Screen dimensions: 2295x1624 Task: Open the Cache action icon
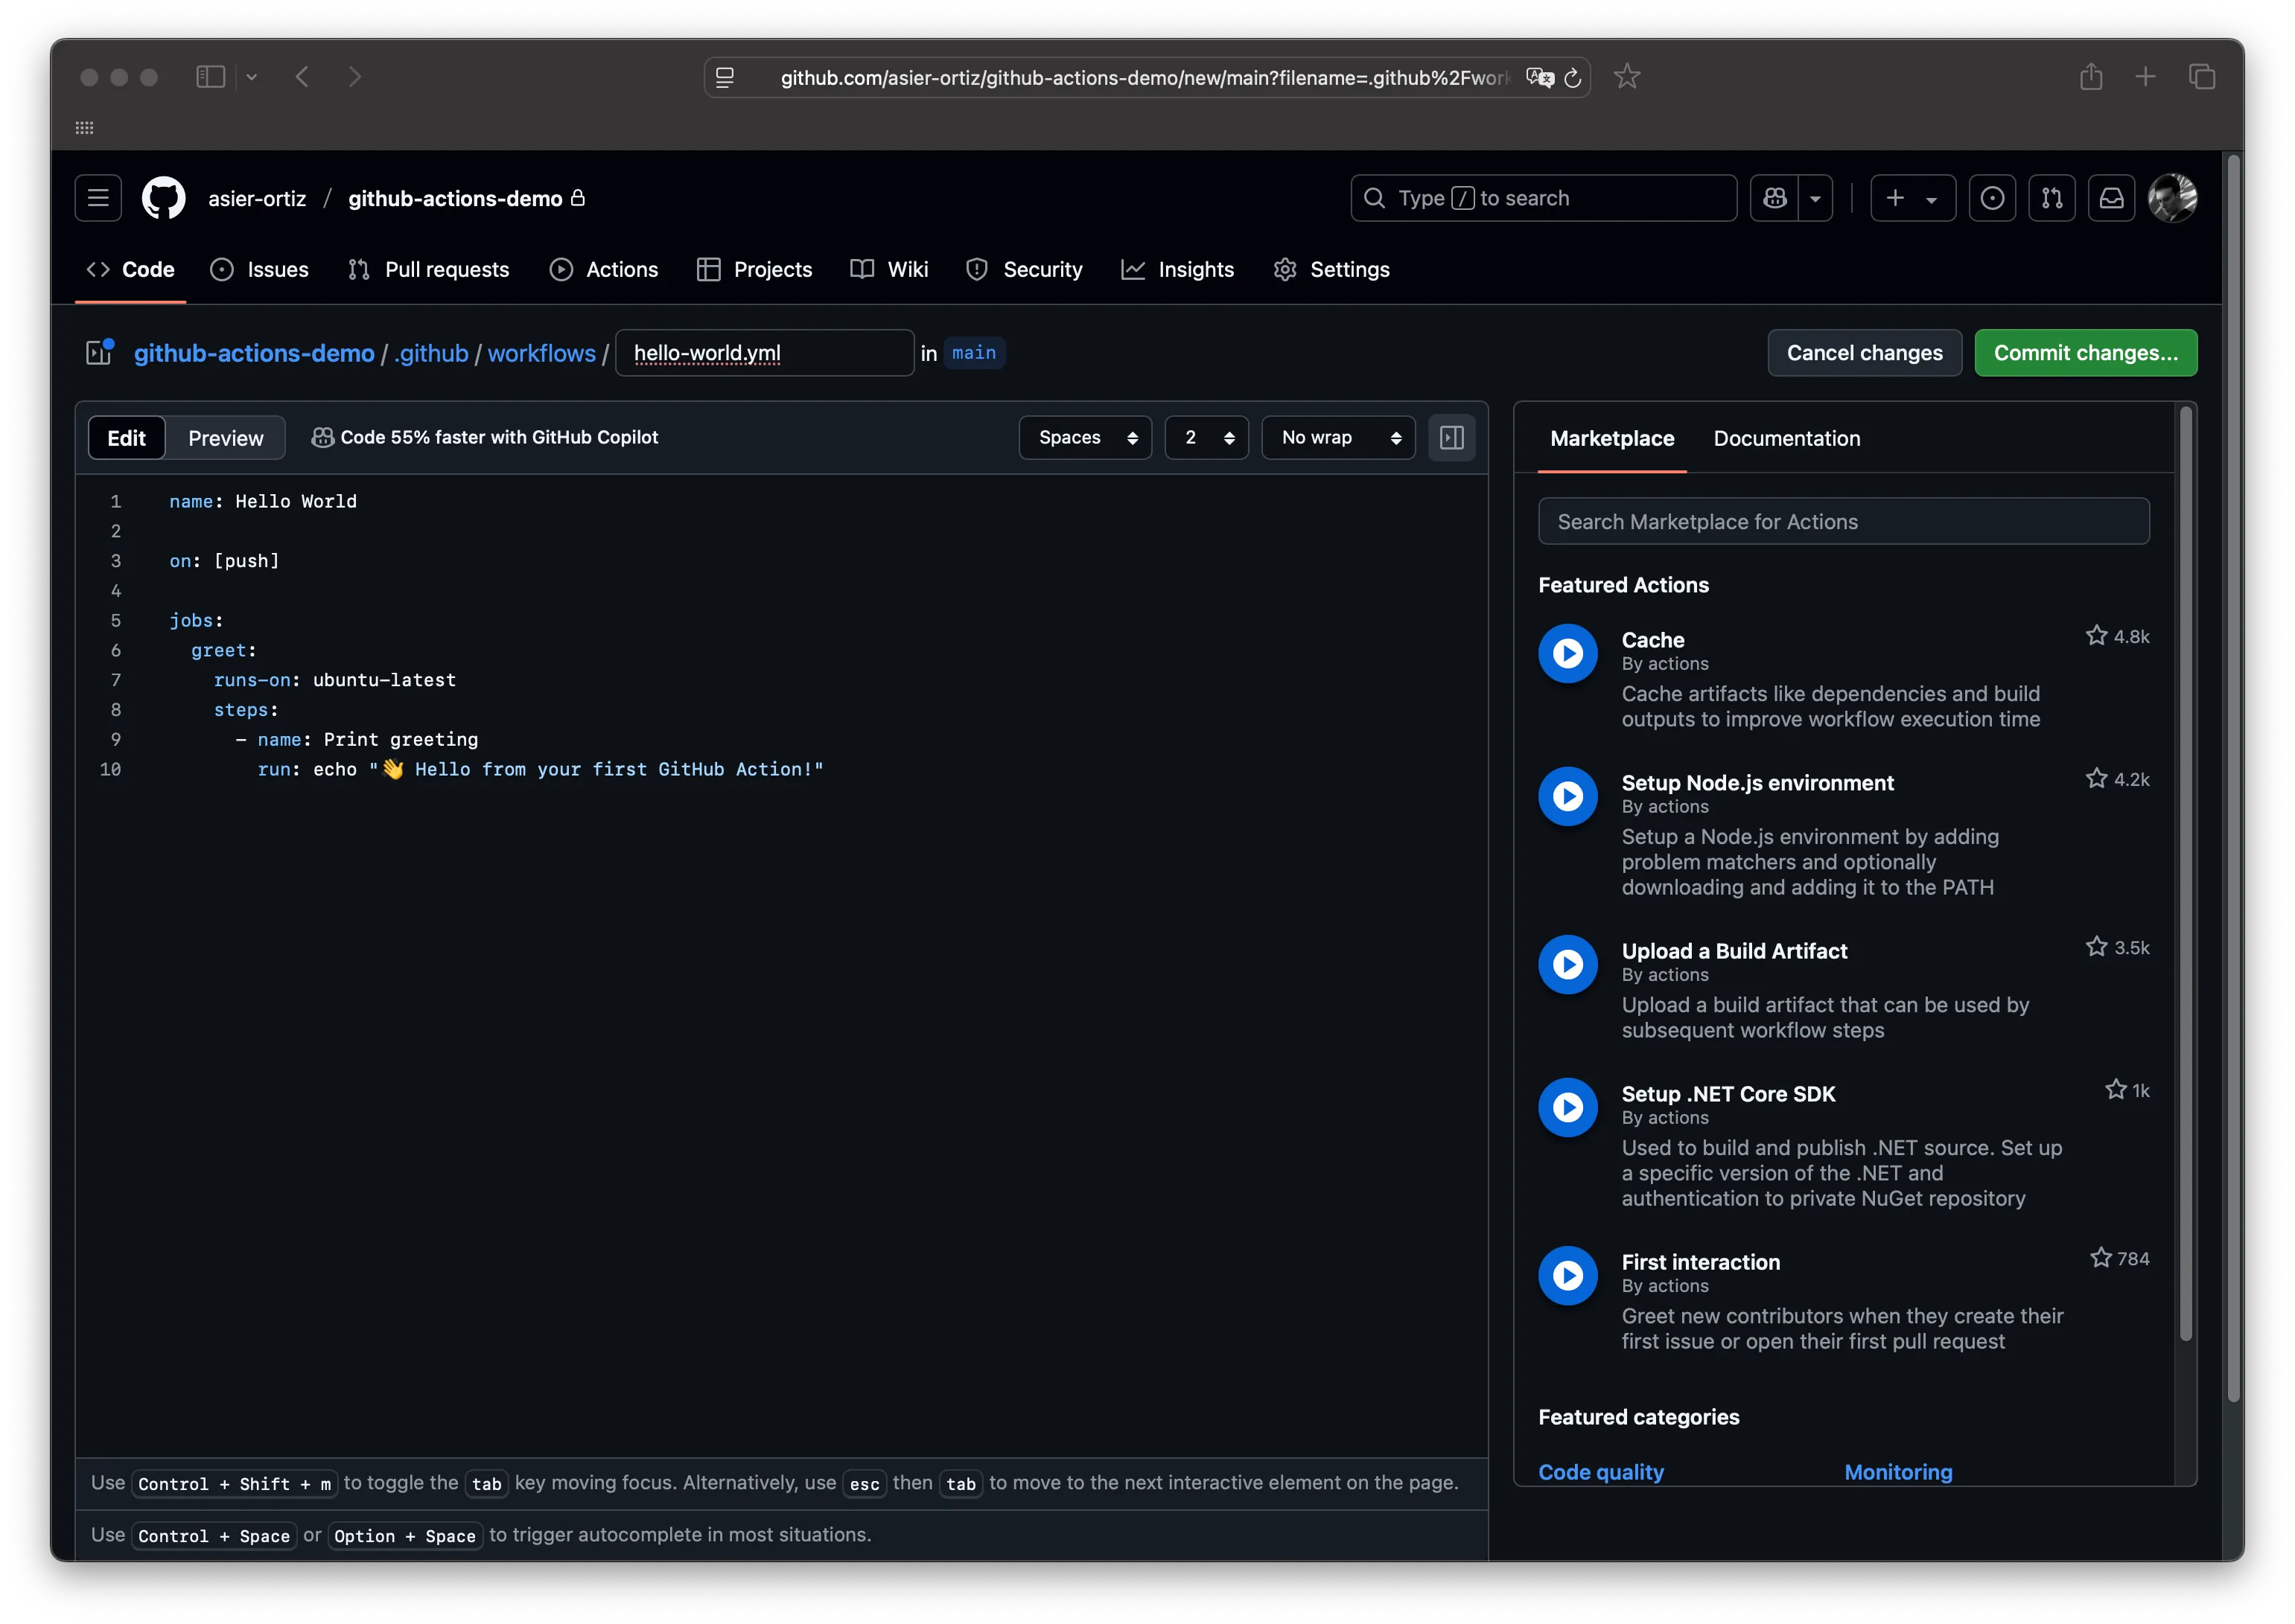1567,653
